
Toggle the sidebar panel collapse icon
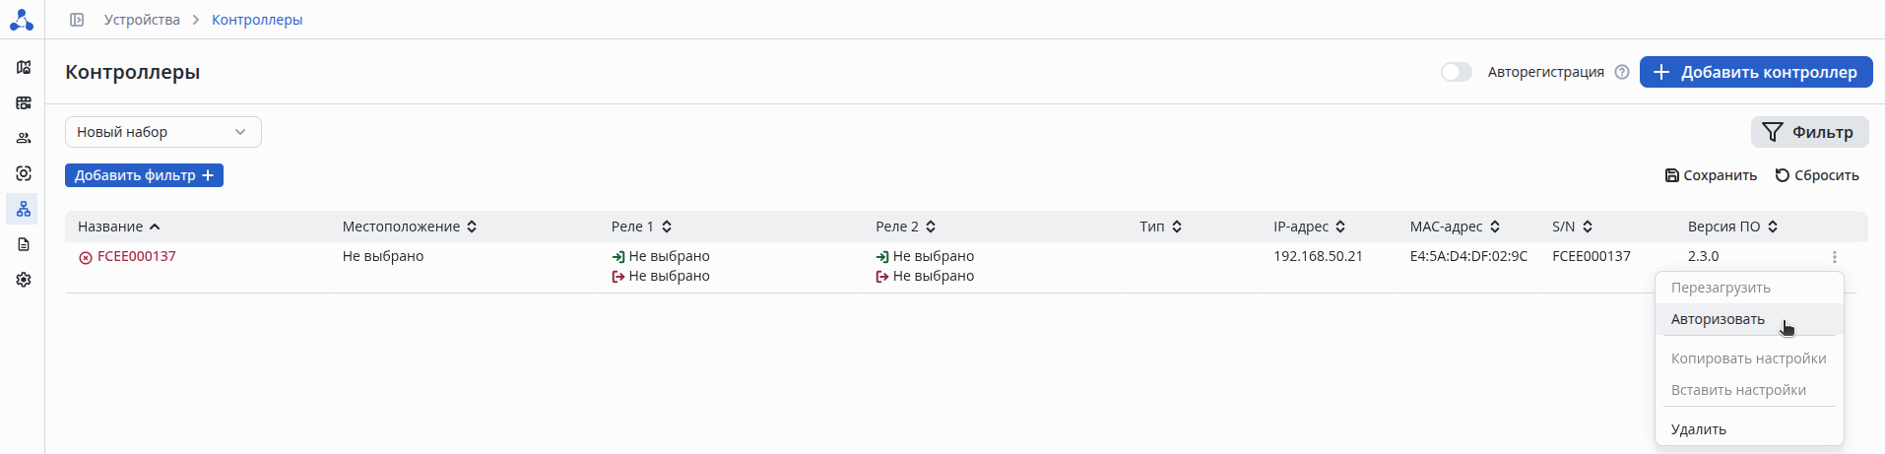[77, 20]
